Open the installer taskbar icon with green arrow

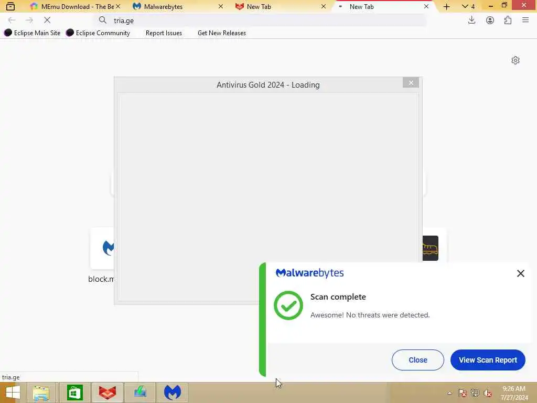(x=140, y=393)
